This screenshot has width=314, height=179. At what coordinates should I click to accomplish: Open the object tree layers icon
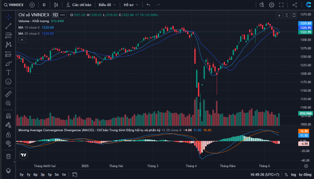[x=8, y=171]
